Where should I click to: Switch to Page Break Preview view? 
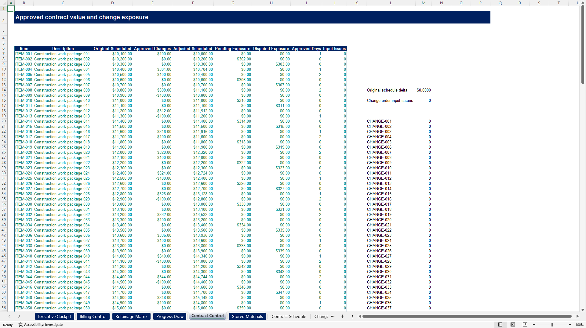[x=525, y=325]
